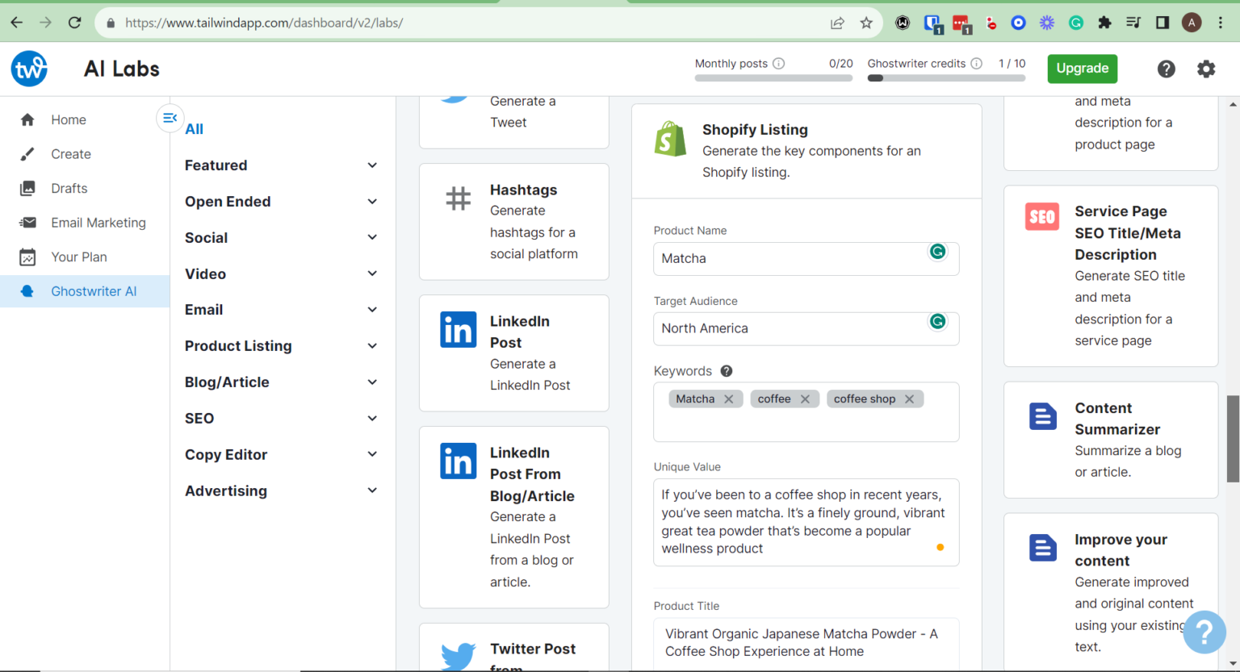Click the Ghostwriter credits progress bar

(x=945, y=78)
